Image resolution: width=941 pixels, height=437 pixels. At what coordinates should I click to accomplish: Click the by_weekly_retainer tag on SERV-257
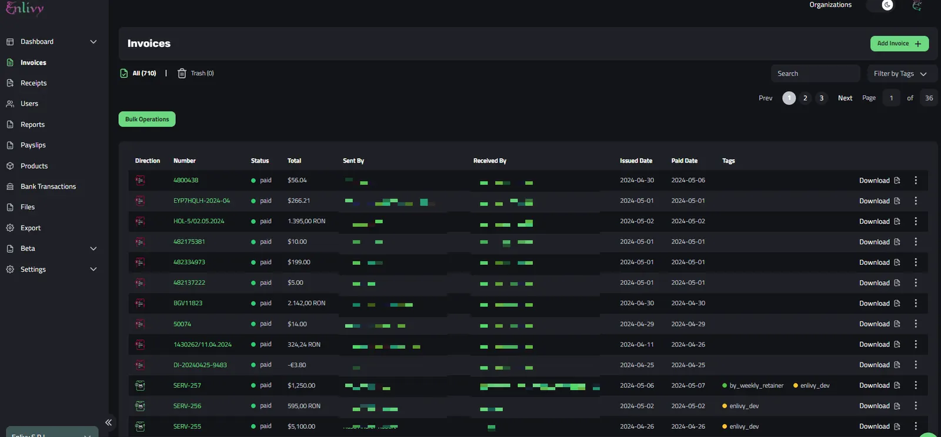[753, 386]
